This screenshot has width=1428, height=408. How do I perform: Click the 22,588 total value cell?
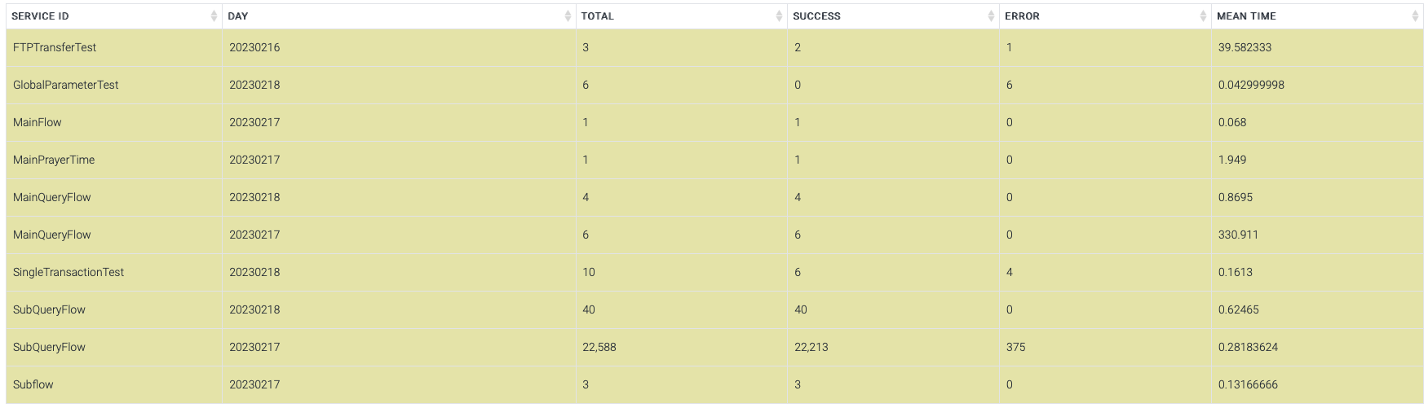pos(599,347)
